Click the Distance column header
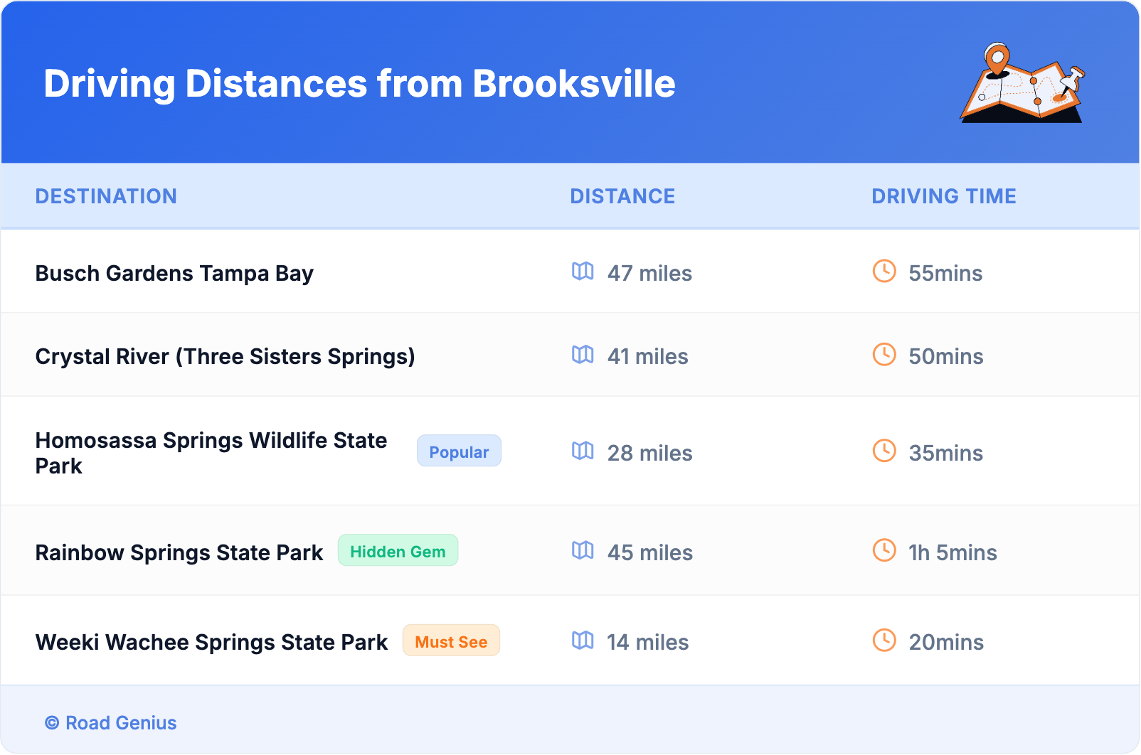 tap(622, 196)
